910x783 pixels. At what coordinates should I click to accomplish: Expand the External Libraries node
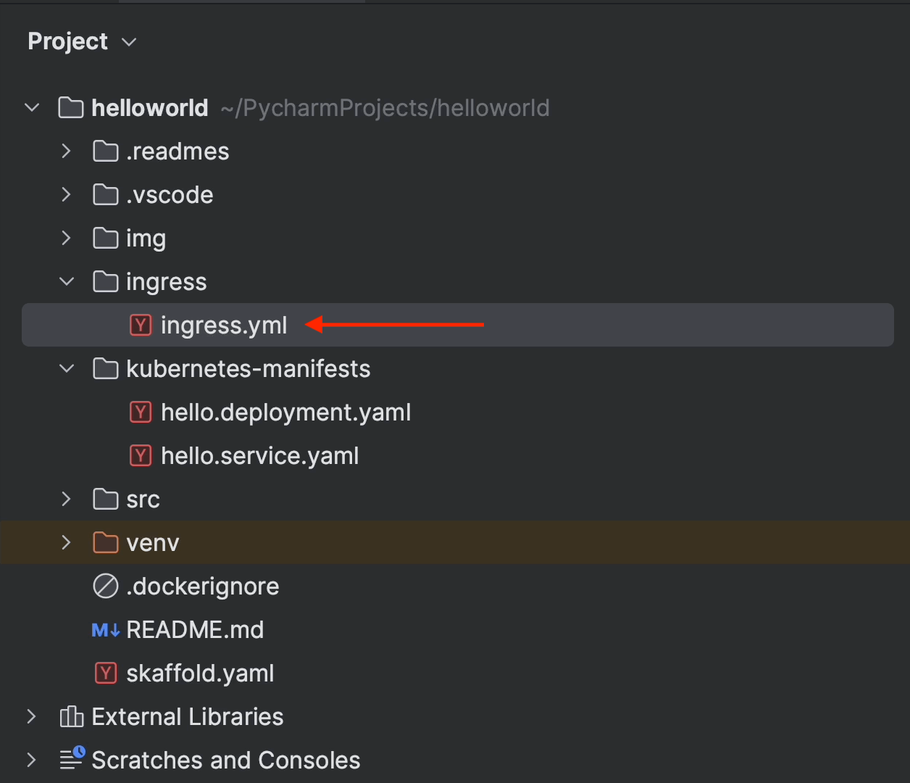[32, 716]
